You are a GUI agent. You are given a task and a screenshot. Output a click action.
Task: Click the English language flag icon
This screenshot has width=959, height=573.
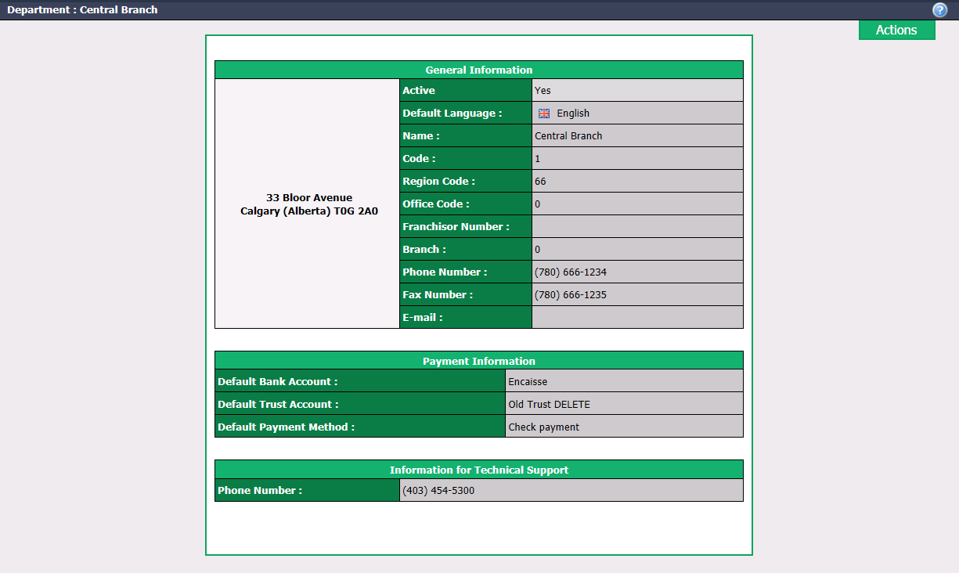(544, 114)
